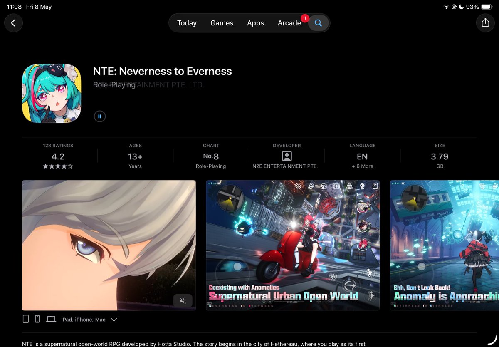Tap the Do Not Disturb moon icon
This screenshot has height=347, width=499.
point(461,7)
